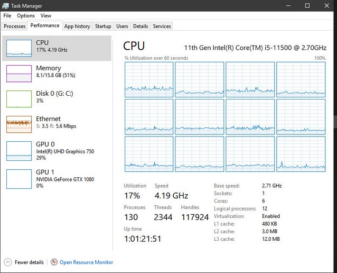The width and height of the screenshot is (337, 273).
Task: Open the File menu
Action: (7, 16)
